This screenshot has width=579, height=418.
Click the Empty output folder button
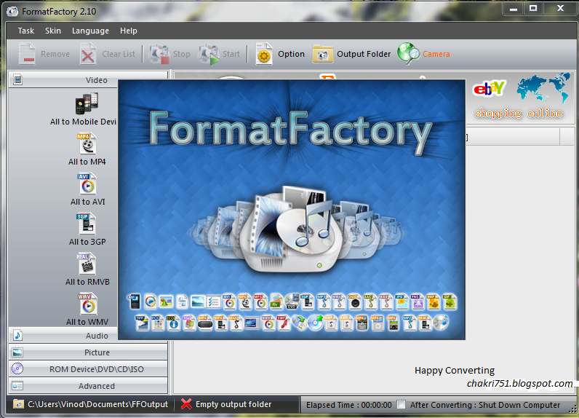click(x=226, y=404)
